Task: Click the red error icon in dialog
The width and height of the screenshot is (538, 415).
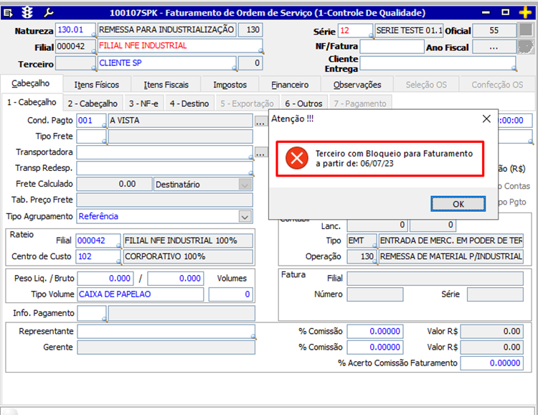Action: (297, 158)
